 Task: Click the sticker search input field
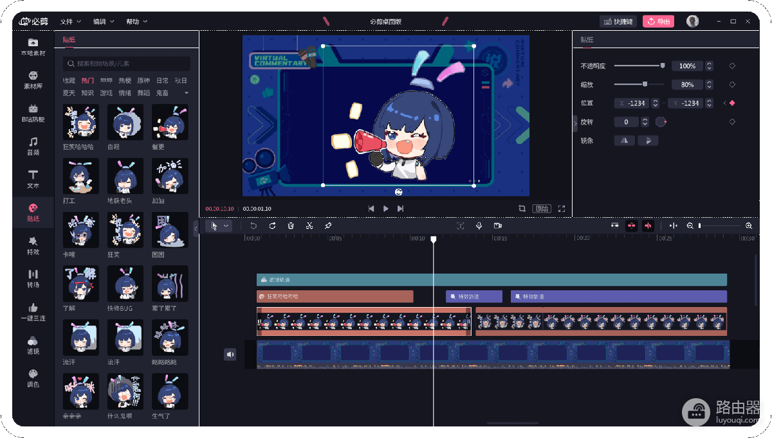tap(127, 64)
